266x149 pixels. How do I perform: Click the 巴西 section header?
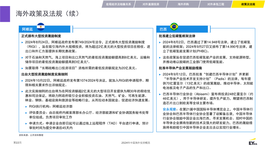pos(182,29)
